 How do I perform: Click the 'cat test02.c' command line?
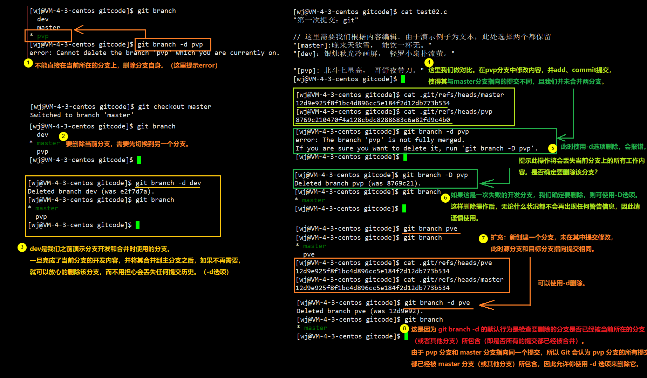[x=370, y=12]
